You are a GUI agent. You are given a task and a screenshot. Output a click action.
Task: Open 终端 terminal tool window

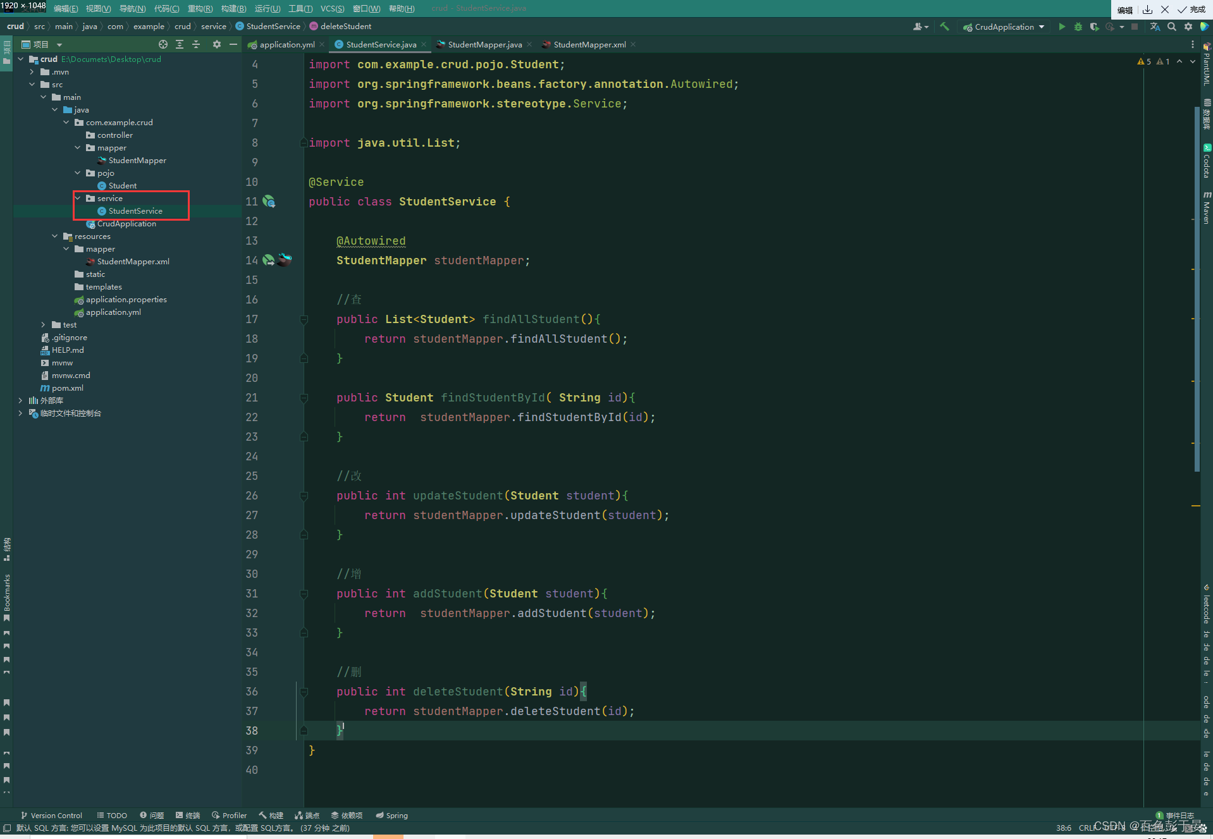click(x=188, y=816)
